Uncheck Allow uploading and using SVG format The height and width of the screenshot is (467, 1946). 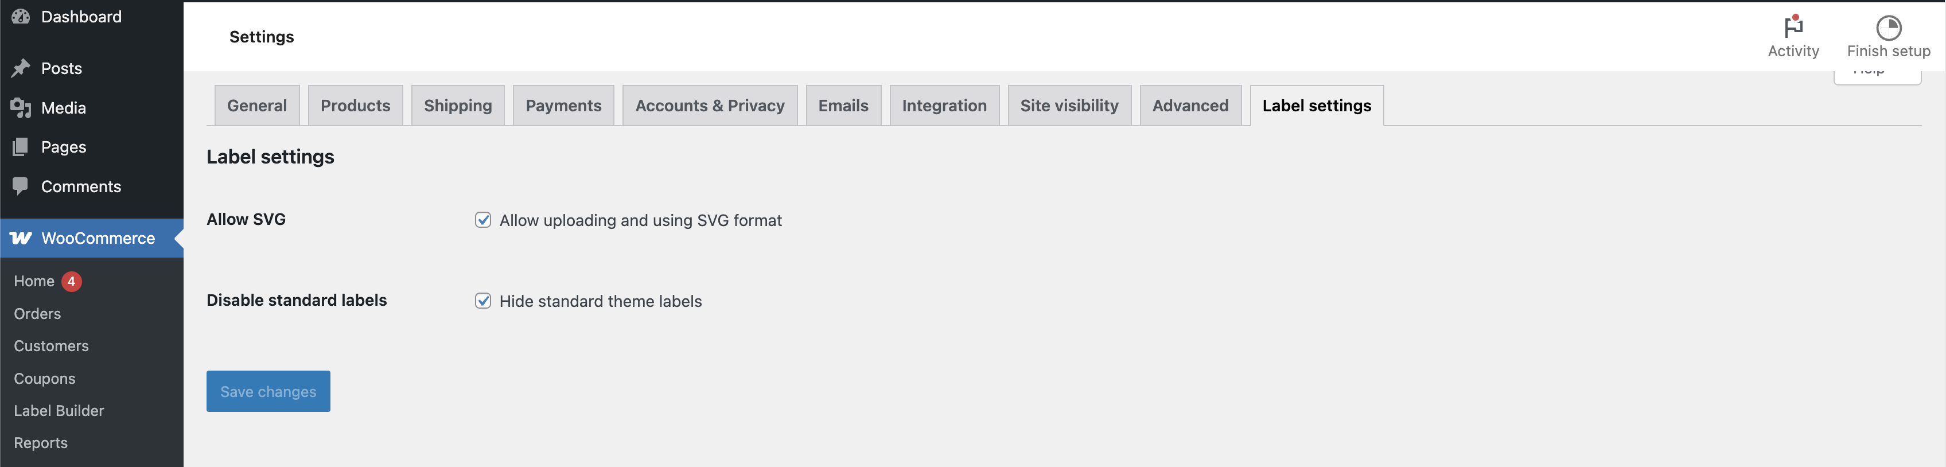pyautogui.click(x=482, y=220)
